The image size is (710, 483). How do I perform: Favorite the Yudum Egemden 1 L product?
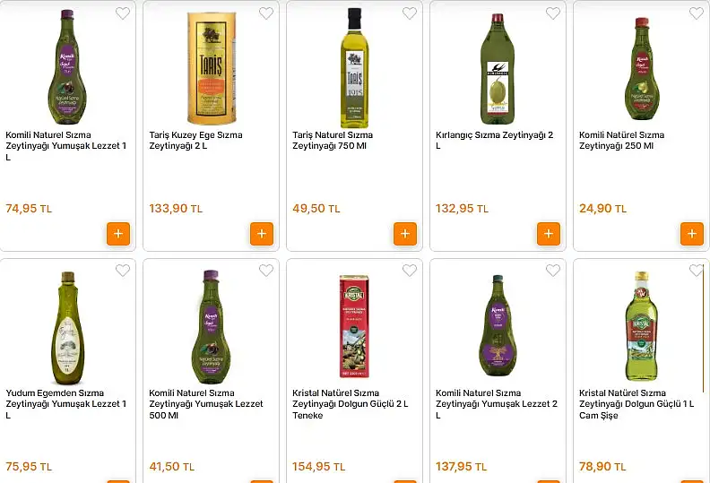pyautogui.click(x=123, y=271)
